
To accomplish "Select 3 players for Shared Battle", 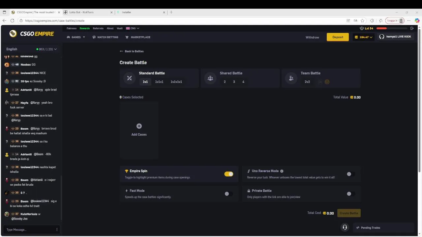I will pyautogui.click(x=234, y=82).
